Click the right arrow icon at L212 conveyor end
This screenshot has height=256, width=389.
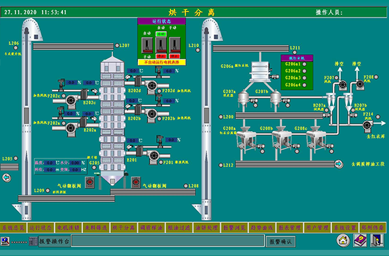click(338, 164)
